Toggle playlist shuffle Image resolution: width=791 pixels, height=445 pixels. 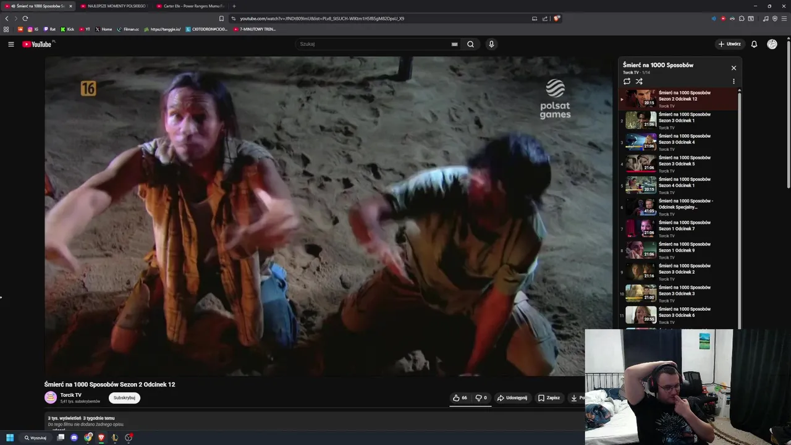tap(639, 81)
